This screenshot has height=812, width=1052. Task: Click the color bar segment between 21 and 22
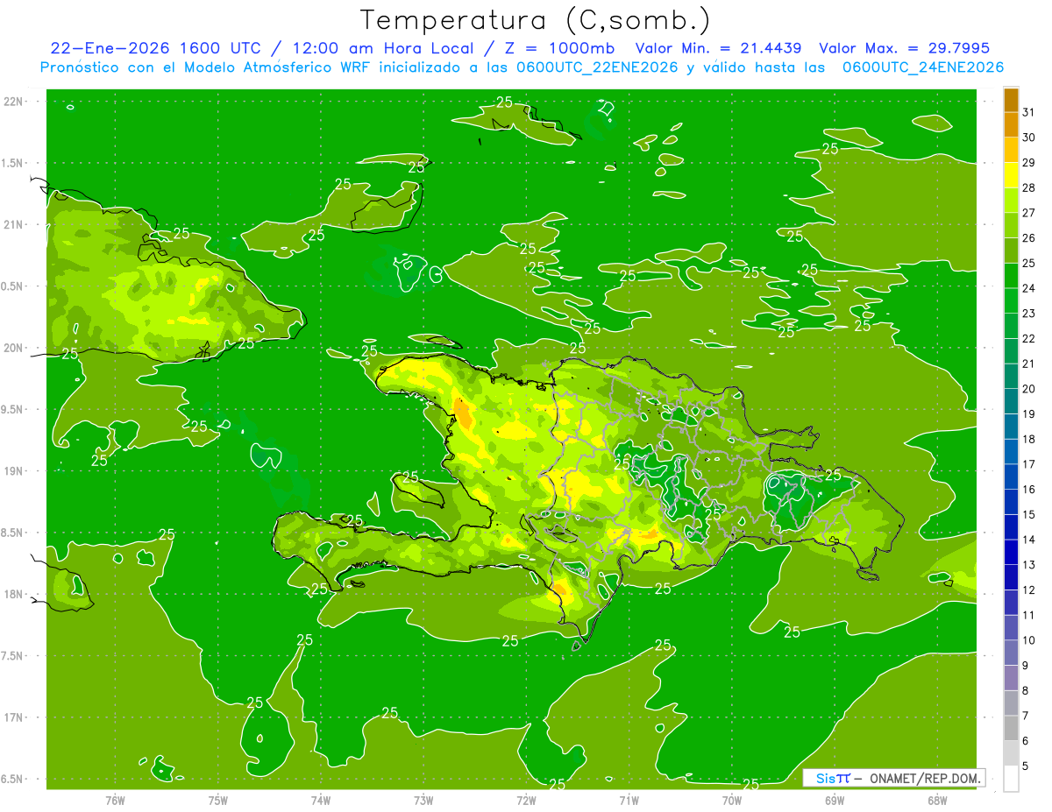1011,350
